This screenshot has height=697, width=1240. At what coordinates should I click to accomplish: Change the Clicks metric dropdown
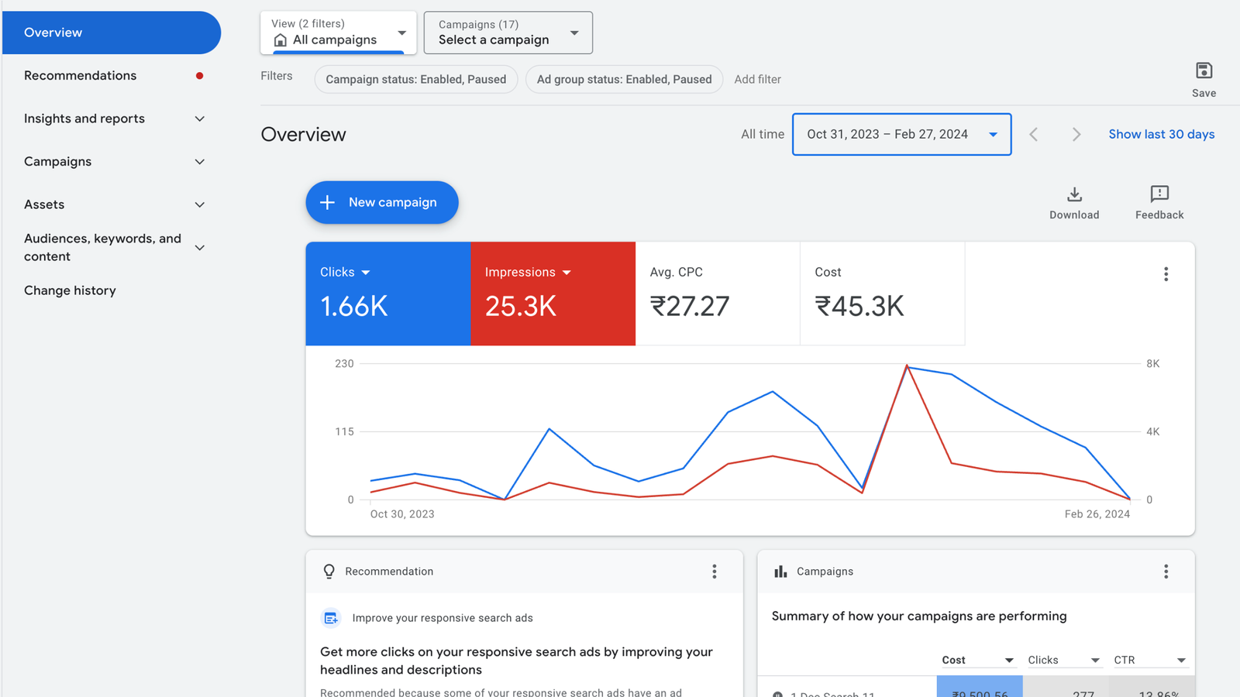(346, 273)
